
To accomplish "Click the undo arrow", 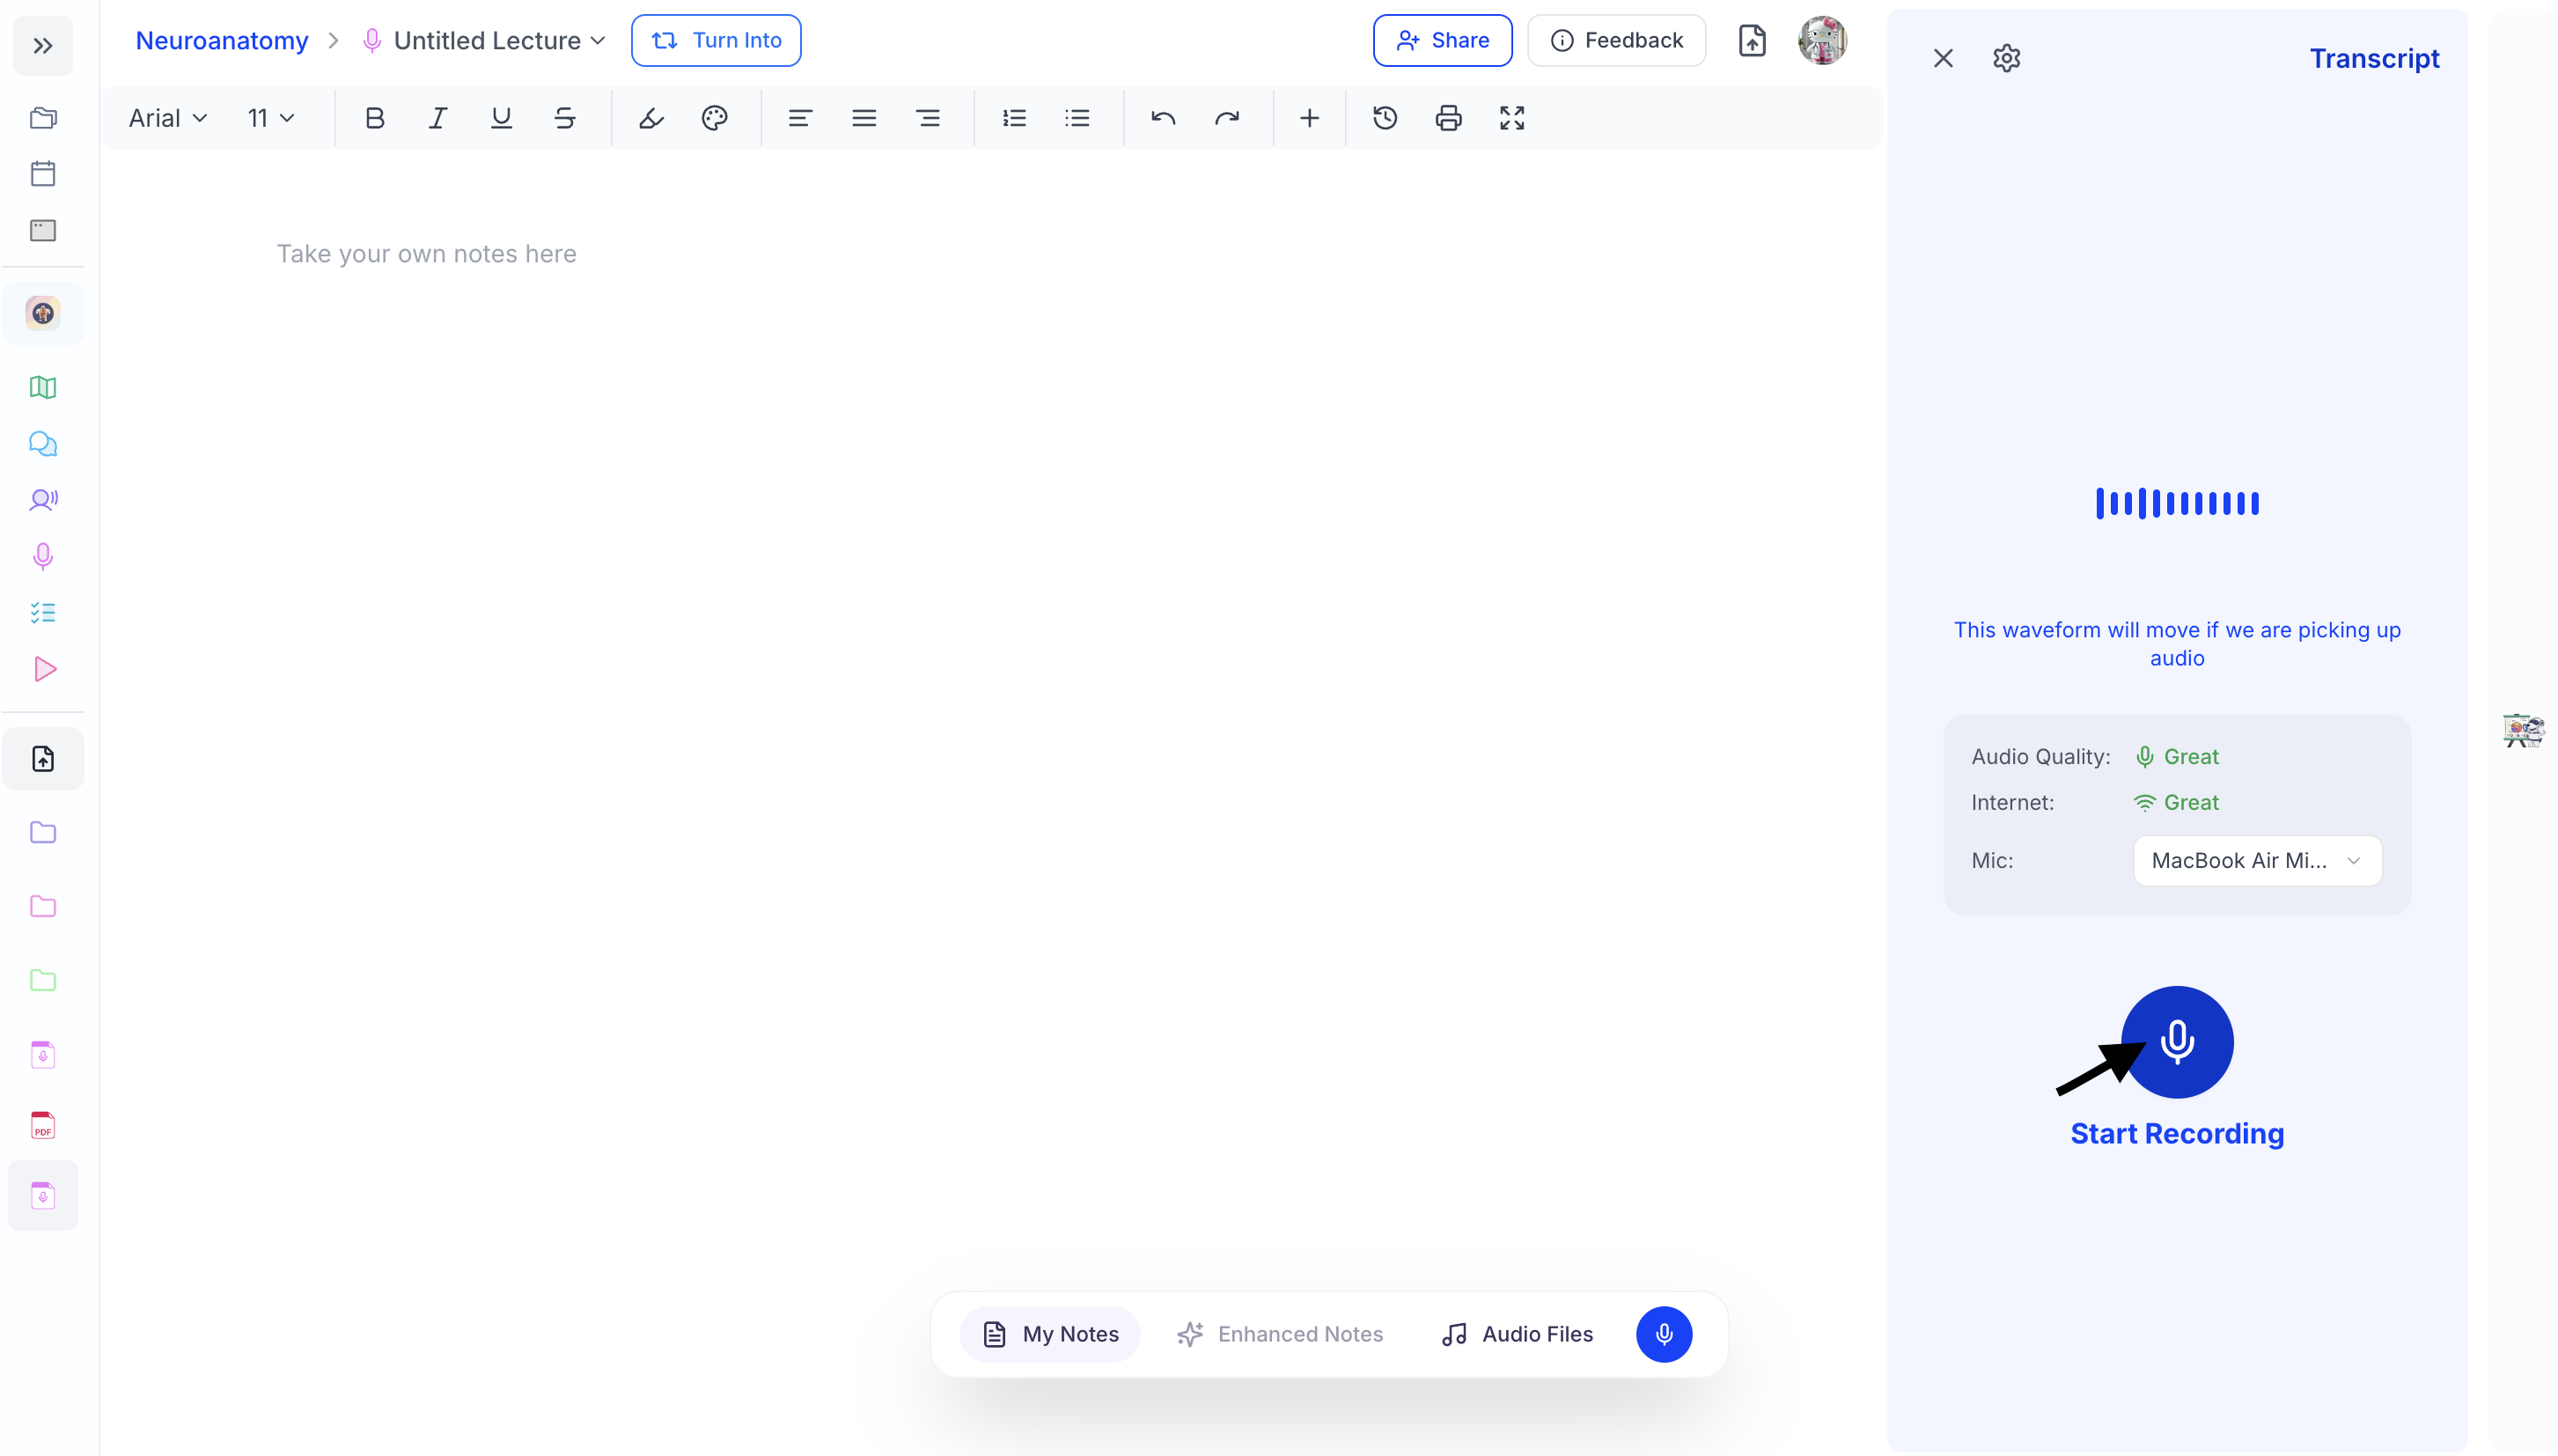I will click(x=1163, y=118).
